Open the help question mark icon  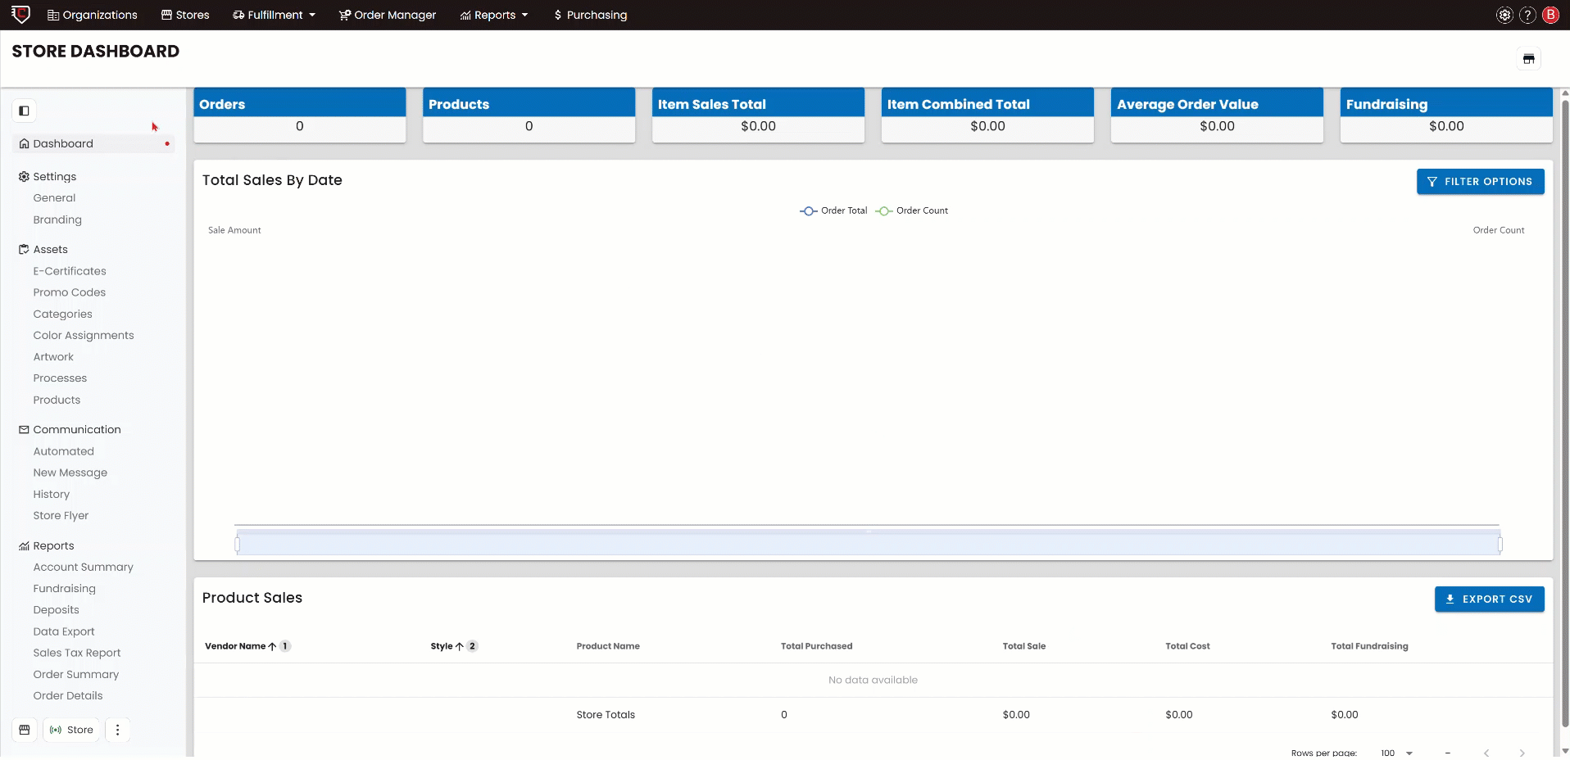click(1527, 15)
